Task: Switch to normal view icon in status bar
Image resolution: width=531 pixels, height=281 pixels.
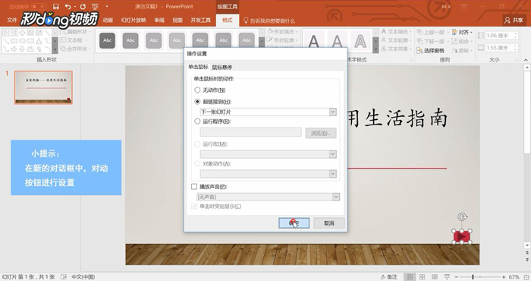Action: click(x=410, y=277)
